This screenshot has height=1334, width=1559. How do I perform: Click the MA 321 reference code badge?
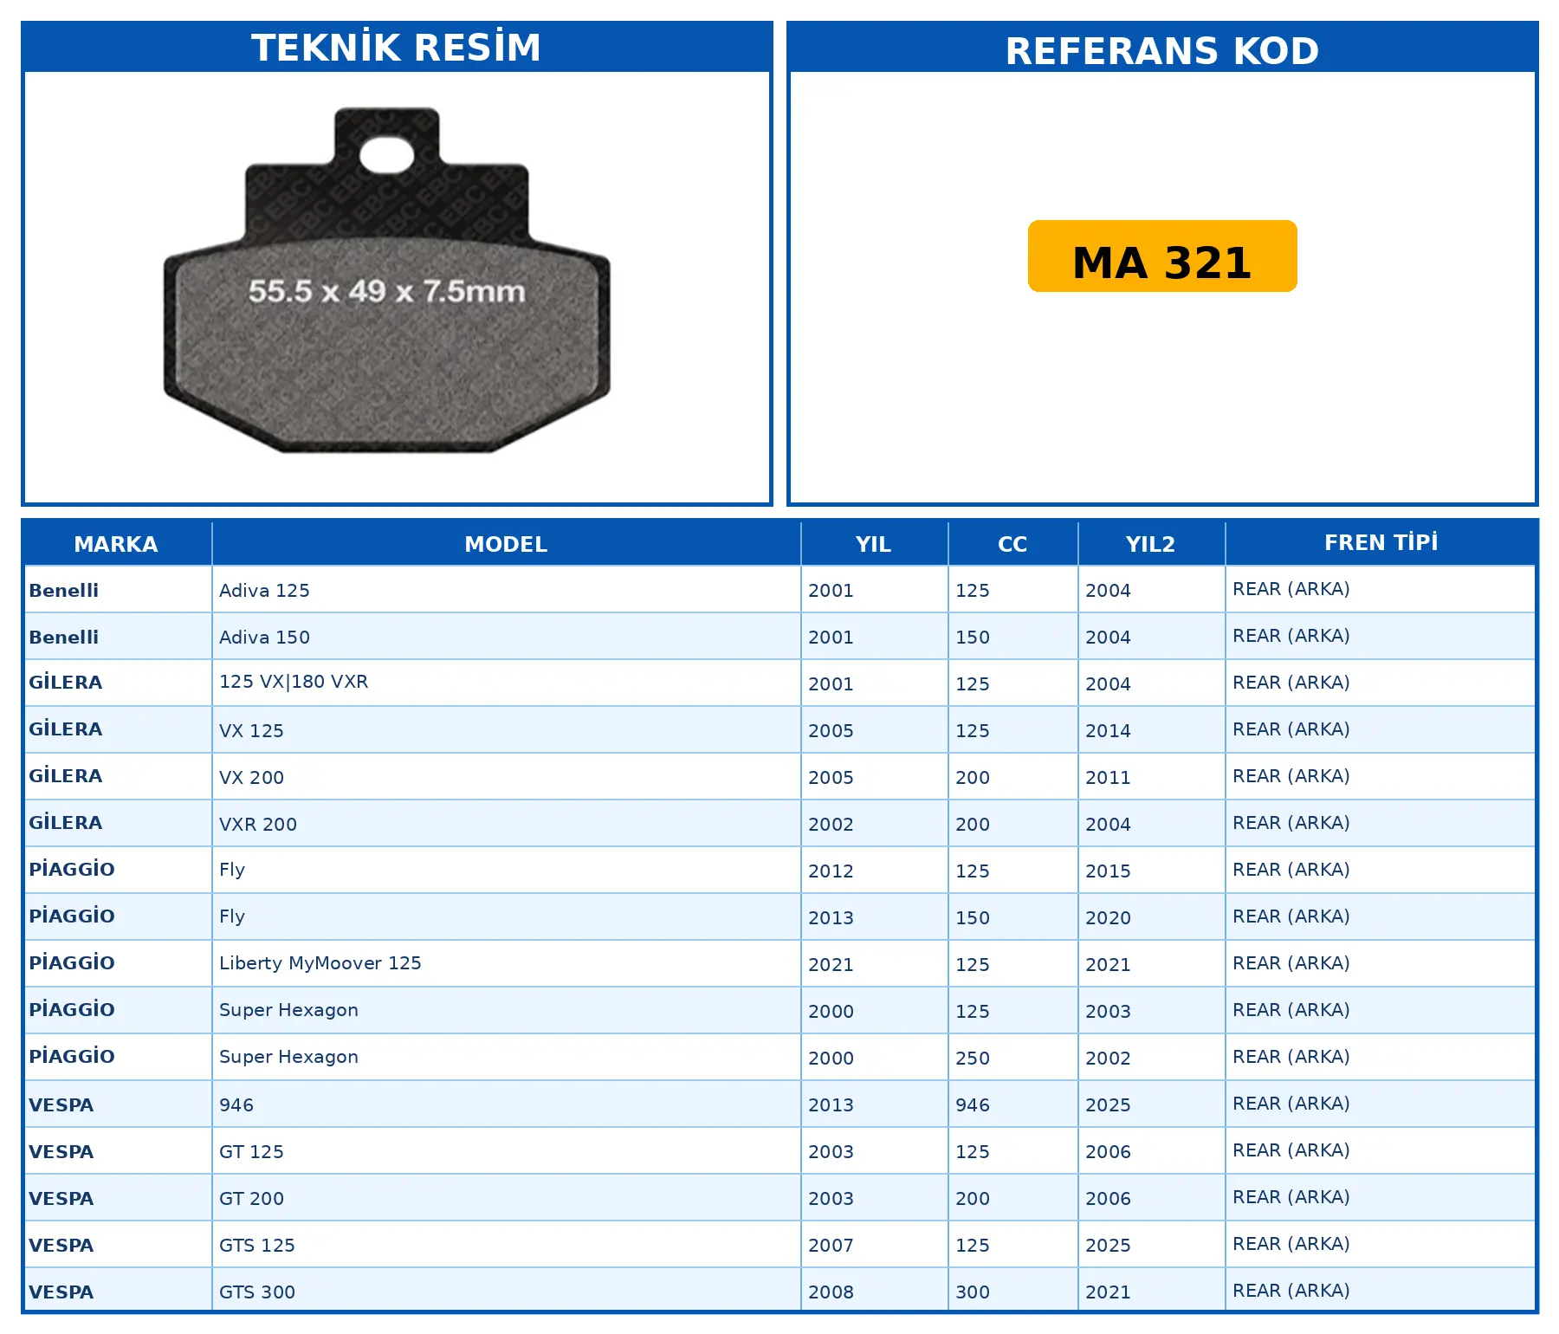pos(1162,256)
